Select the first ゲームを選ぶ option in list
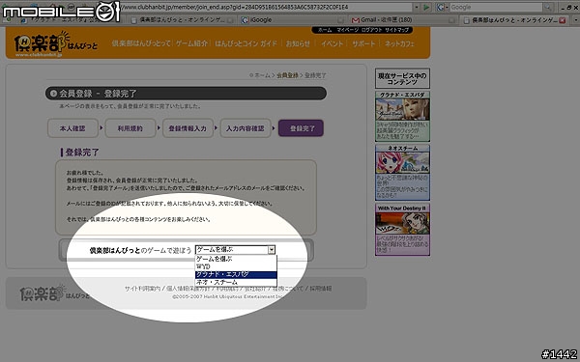The height and width of the screenshot is (362, 580). pos(236,259)
